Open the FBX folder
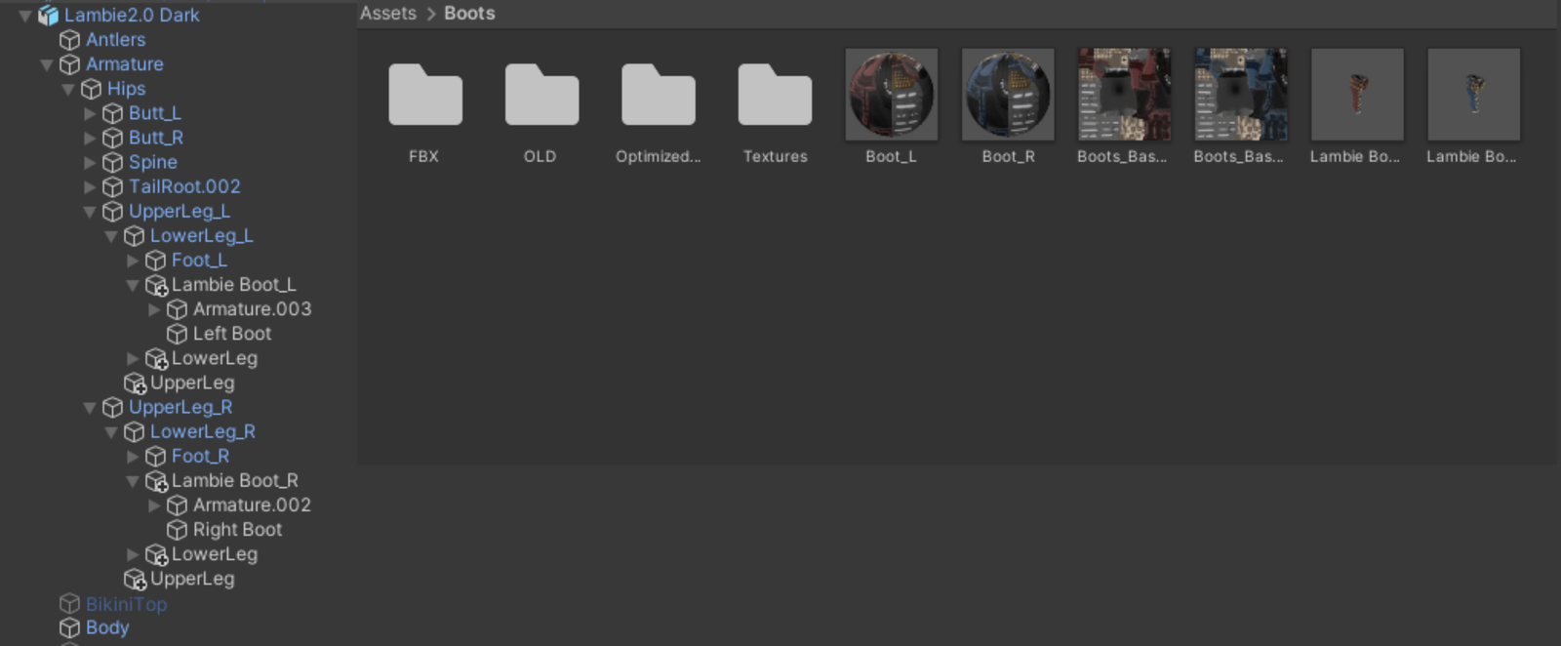Image resolution: width=1561 pixels, height=646 pixels. pyautogui.click(x=424, y=96)
